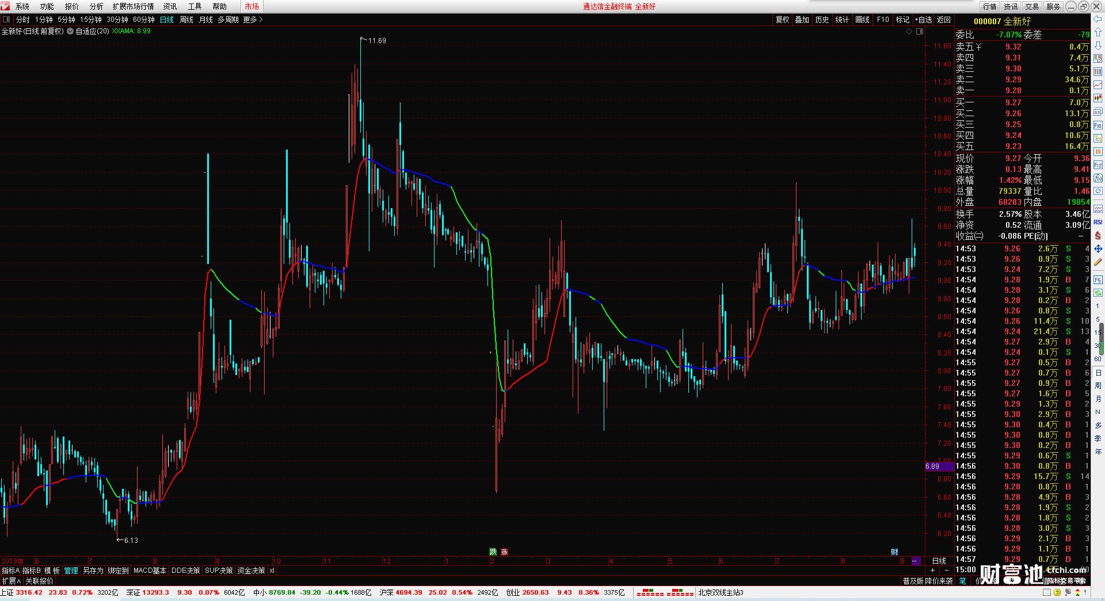The width and height of the screenshot is (1105, 601).
Task: Click the RSI indicator sidebar icon
Action: 1098,222
